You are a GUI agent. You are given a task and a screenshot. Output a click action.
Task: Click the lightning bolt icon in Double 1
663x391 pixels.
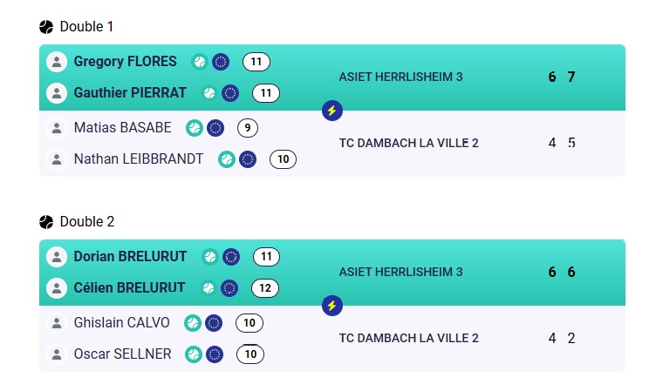click(x=331, y=111)
